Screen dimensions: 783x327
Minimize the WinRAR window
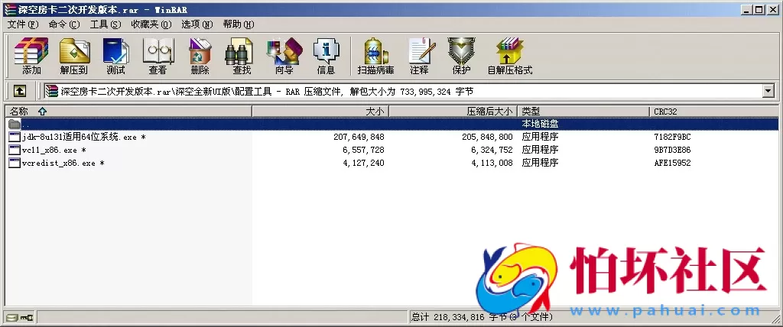(x=747, y=9)
